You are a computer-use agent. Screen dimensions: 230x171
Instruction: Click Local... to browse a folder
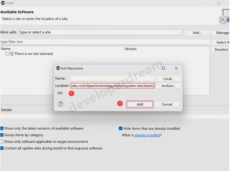click(x=168, y=79)
